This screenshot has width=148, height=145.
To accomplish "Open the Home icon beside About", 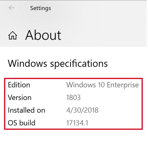I will (13, 35).
